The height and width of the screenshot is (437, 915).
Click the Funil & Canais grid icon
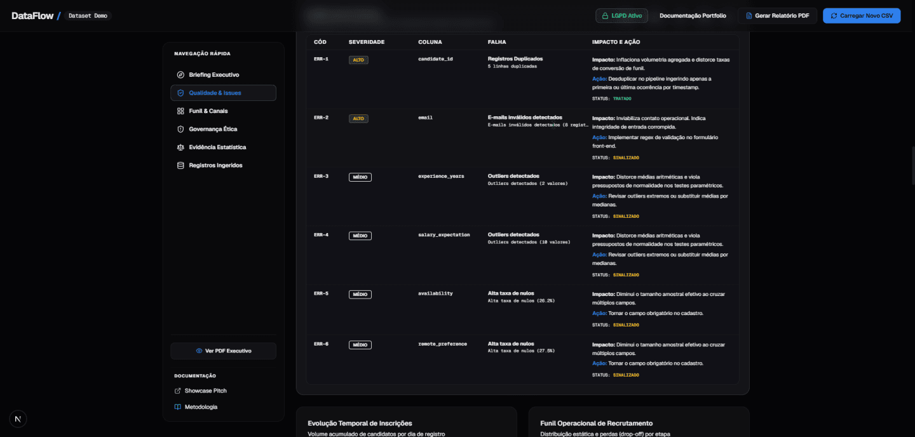click(180, 111)
